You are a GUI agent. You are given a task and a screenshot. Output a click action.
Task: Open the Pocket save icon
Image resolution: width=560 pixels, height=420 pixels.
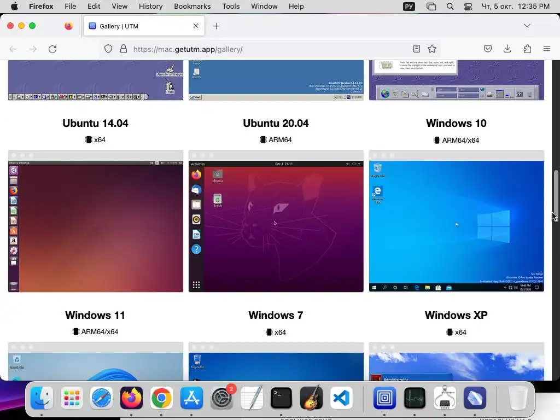click(x=488, y=49)
